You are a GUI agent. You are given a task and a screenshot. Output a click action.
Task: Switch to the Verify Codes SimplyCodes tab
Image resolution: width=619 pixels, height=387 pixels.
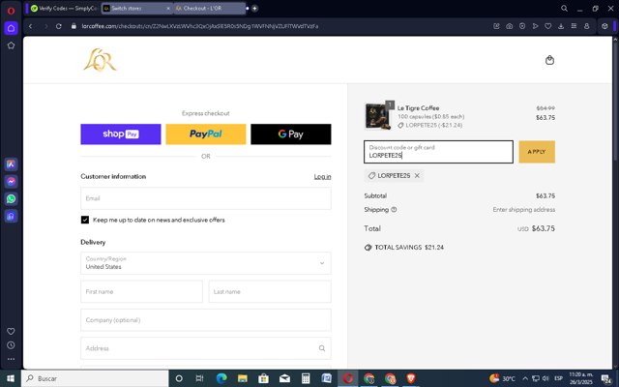coord(64,9)
